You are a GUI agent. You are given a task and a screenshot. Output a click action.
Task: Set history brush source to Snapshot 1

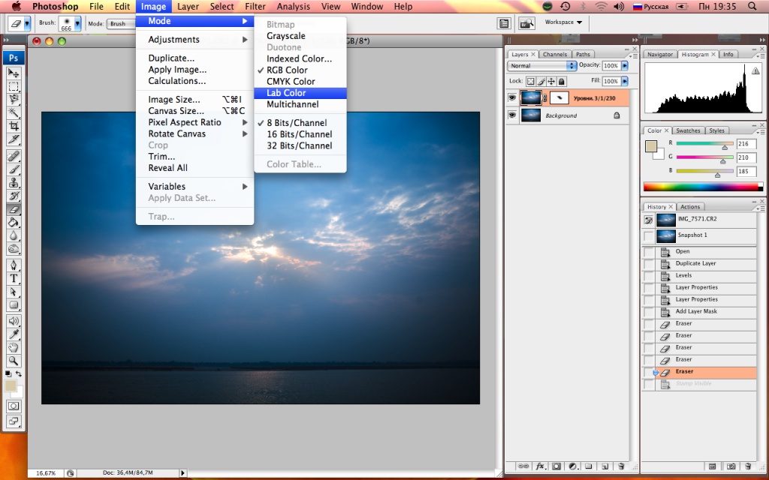pos(648,235)
